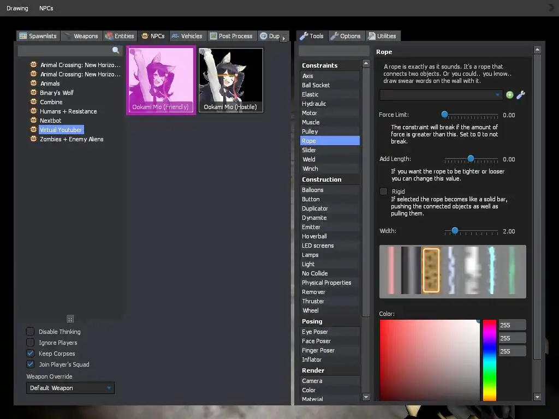The width and height of the screenshot is (559, 419).
Task: Click the Animals category monkey icon
Action: tap(33, 83)
